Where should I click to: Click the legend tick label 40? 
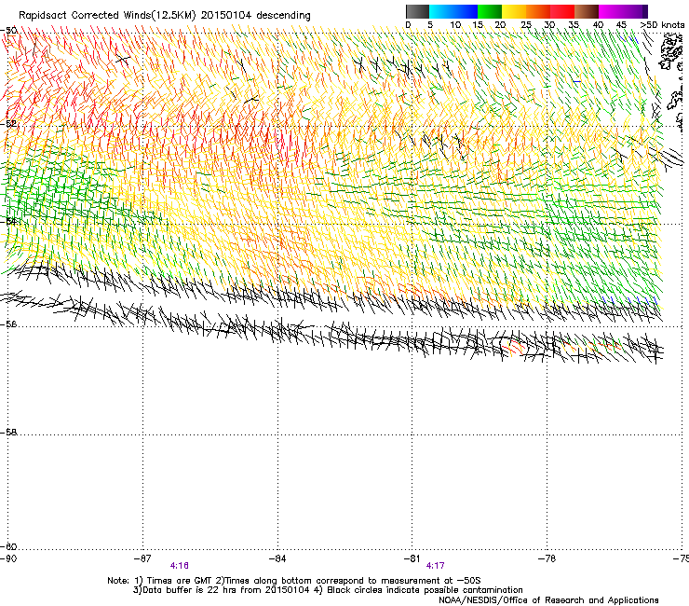(x=598, y=25)
